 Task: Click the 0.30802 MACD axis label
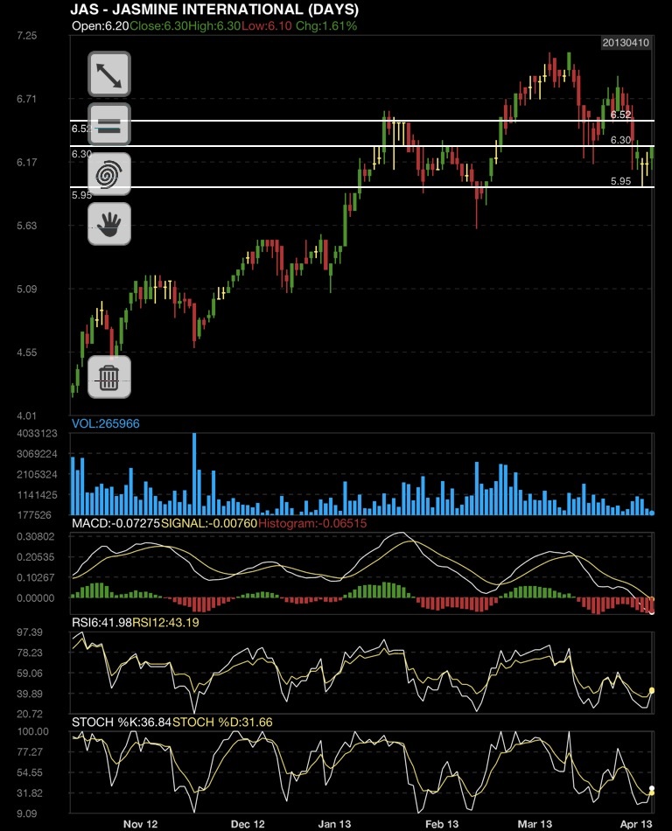[36, 536]
